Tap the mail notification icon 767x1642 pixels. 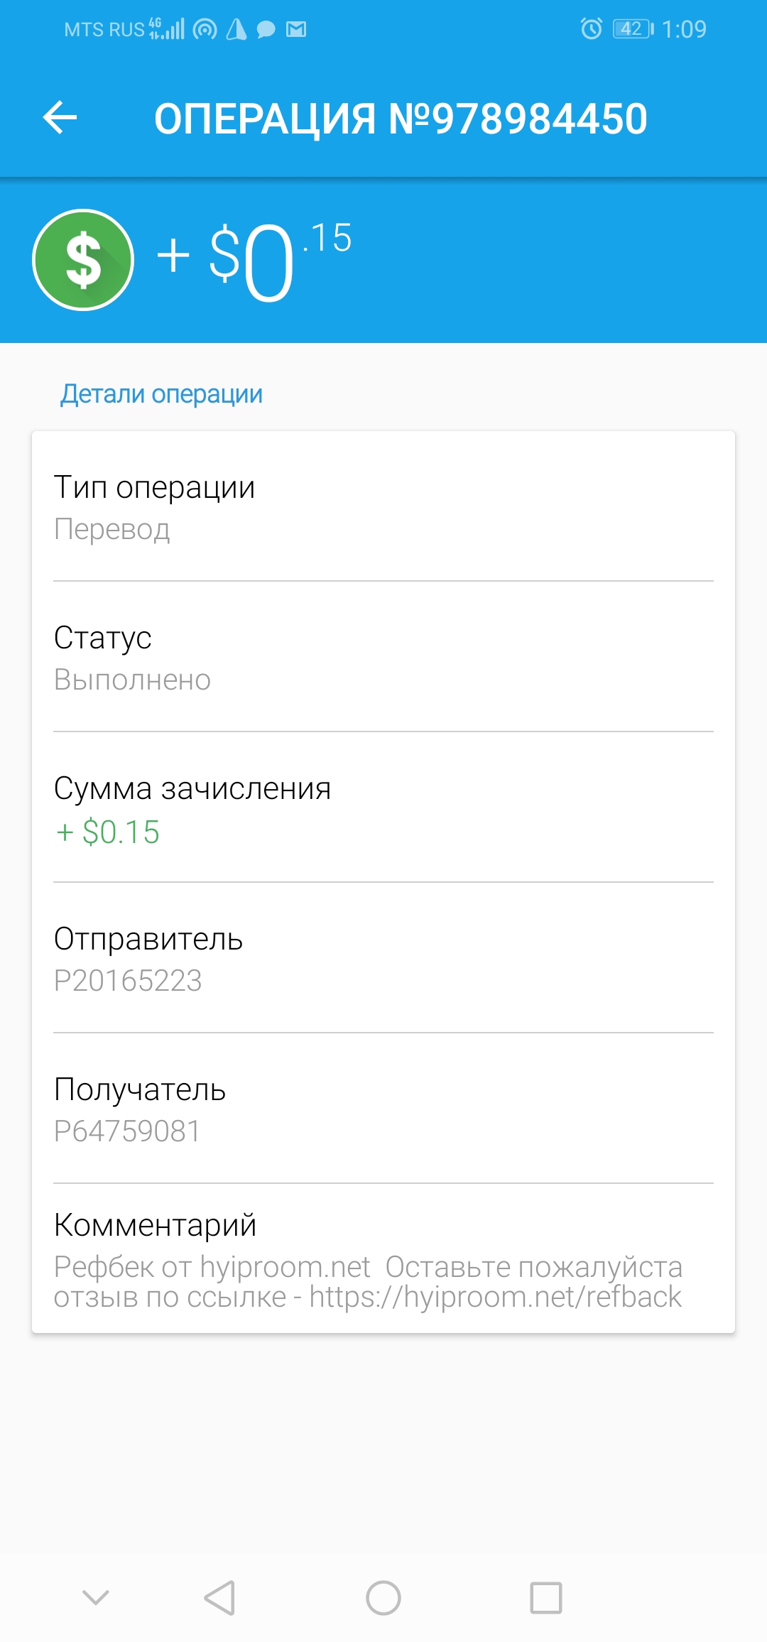click(296, 29)
